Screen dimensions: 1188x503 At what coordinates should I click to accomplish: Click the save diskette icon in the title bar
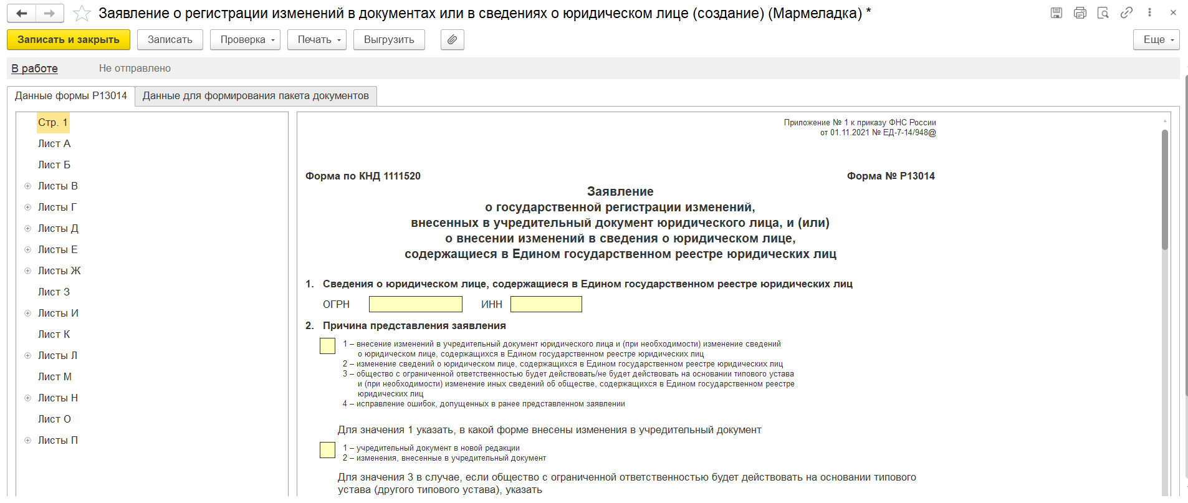click(x=1056, y=12)
